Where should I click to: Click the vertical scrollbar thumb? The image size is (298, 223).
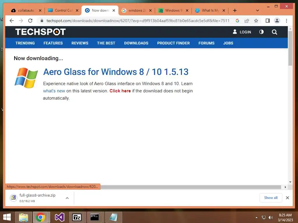[x=290, y=48]
